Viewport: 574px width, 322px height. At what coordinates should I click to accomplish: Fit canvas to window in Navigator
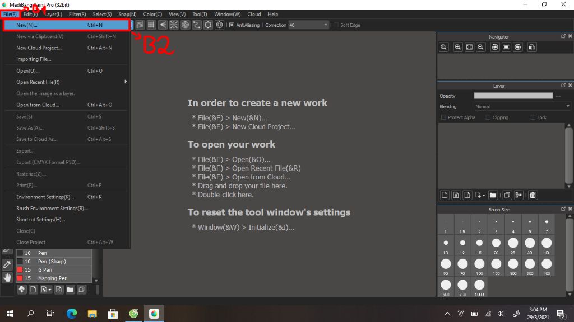pyautogui.click(x=469, y=47)
